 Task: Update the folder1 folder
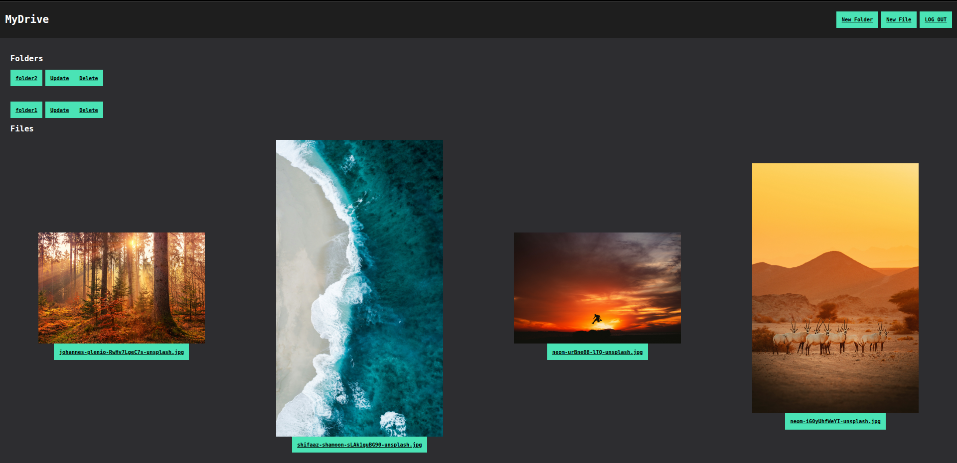(x=60, y=110)
